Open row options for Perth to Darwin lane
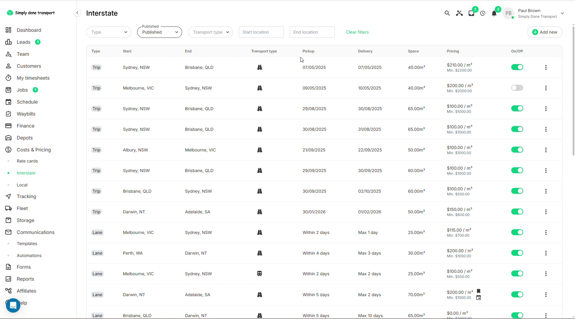Image resolution: width=575 pixels, height=319 pixels. (546, 253)
